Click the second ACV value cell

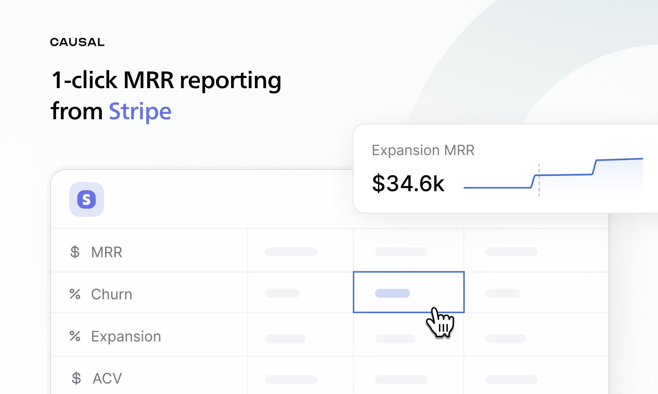pyautogui.click(x=401, y=379)
